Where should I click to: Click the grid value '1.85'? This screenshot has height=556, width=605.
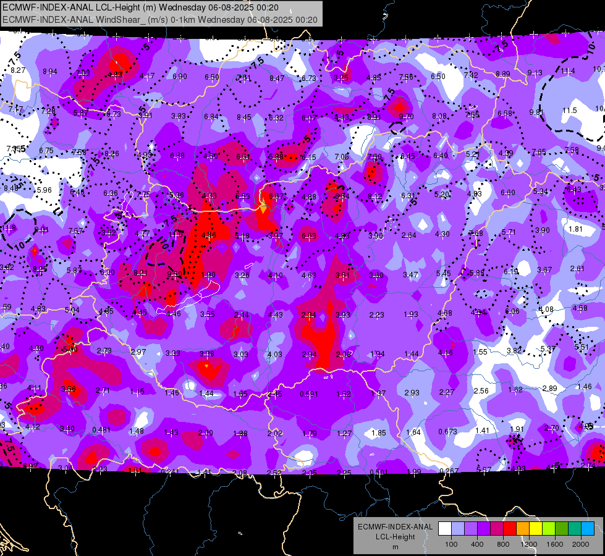click(x=378, y=433)
